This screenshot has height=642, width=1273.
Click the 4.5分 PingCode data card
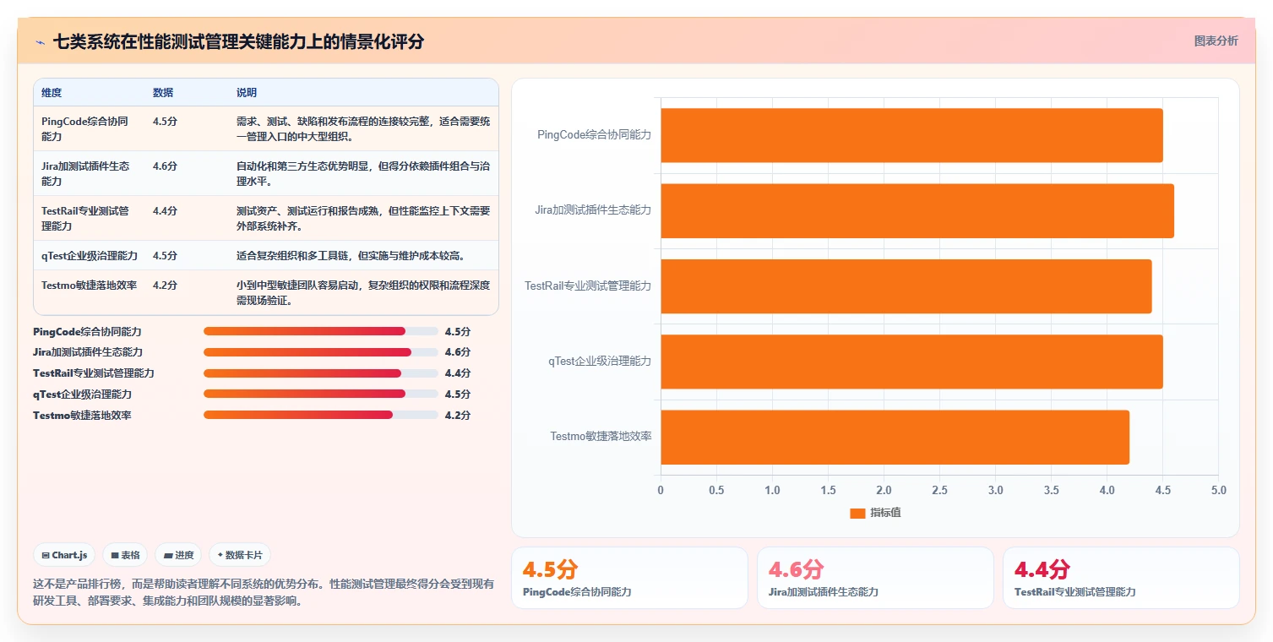(x=629, y=578)
